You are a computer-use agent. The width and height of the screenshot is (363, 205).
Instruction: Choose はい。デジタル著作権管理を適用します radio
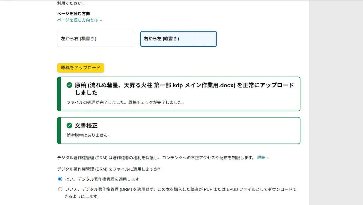[60, 179]
